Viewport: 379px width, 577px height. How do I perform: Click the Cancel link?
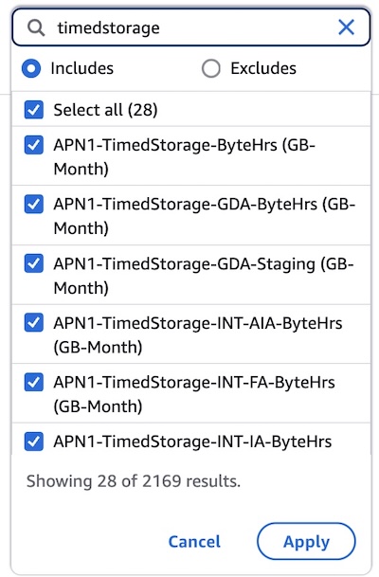click(194, 542)
